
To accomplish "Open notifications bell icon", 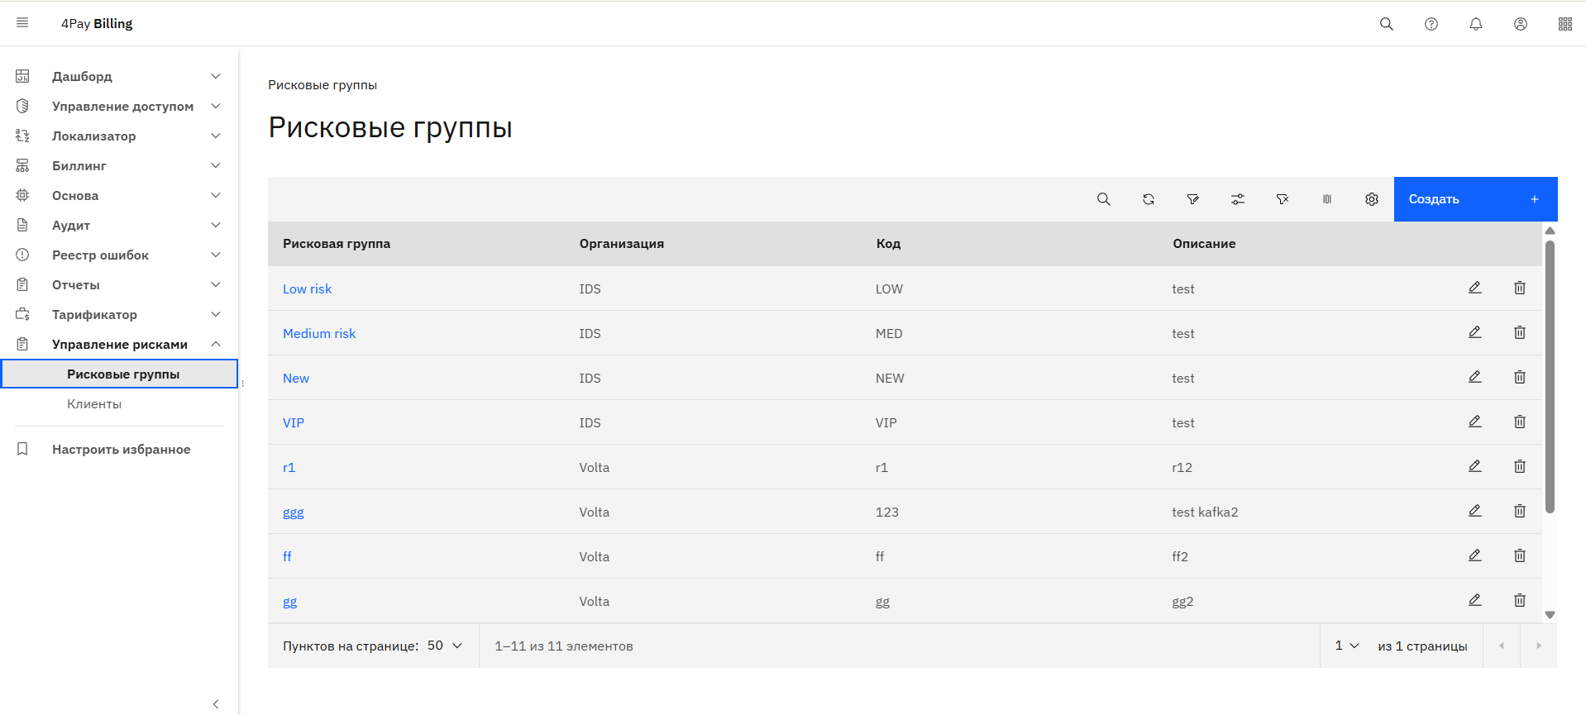I will coord(1475,24).
